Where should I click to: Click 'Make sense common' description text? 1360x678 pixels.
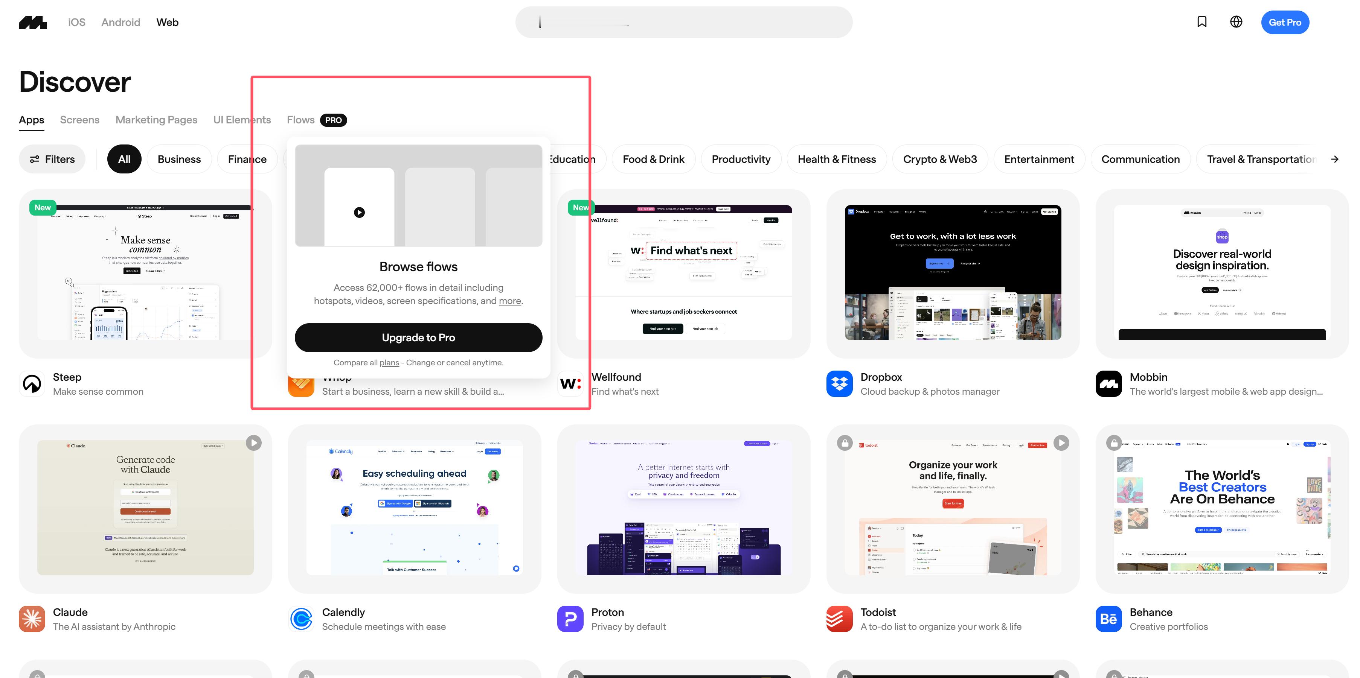tap(98, 392)
